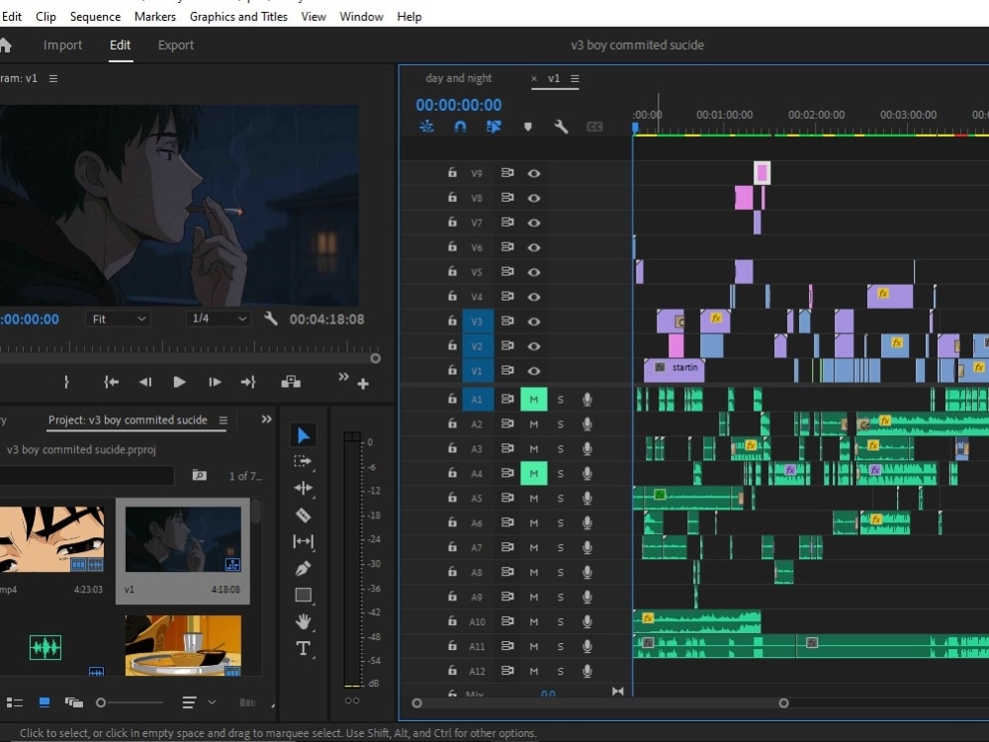
Task: Adjust project thumbnail size slider
Action: tap(101, 702)
